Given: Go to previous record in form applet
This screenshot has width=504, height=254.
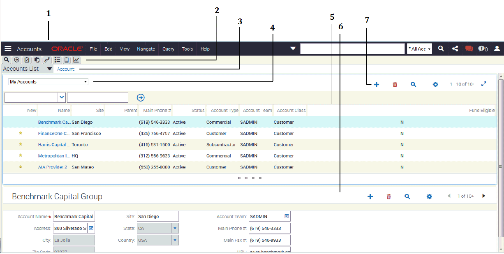Looking at the screenshot, I should 449,196.
